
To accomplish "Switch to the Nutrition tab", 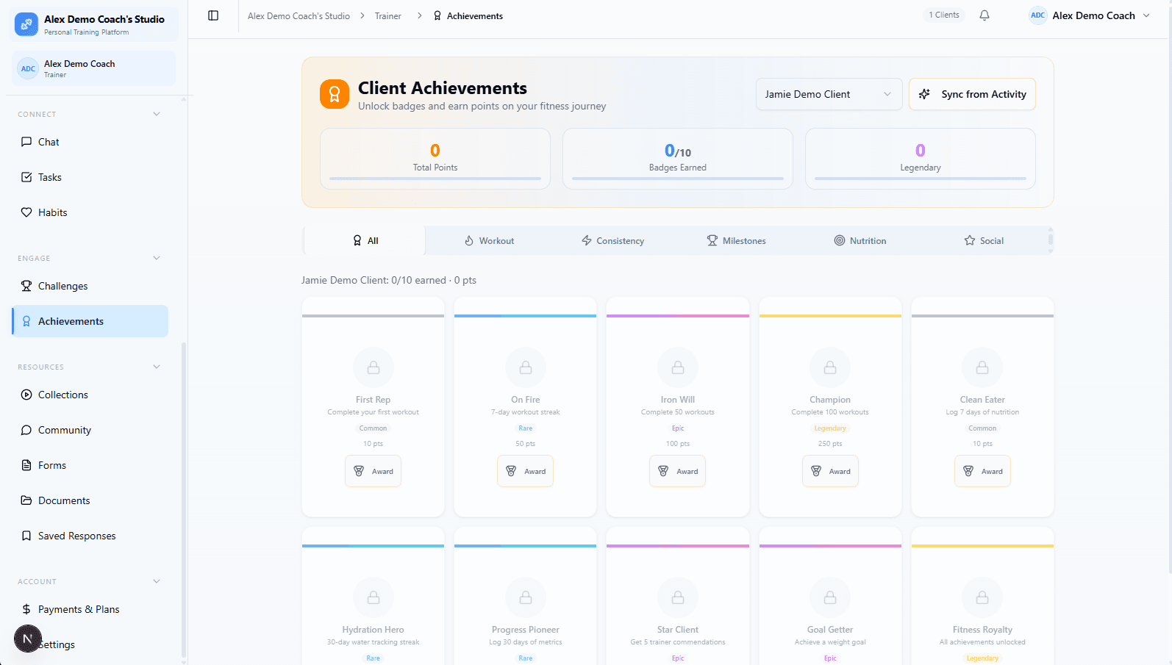I will coord(860,240).
